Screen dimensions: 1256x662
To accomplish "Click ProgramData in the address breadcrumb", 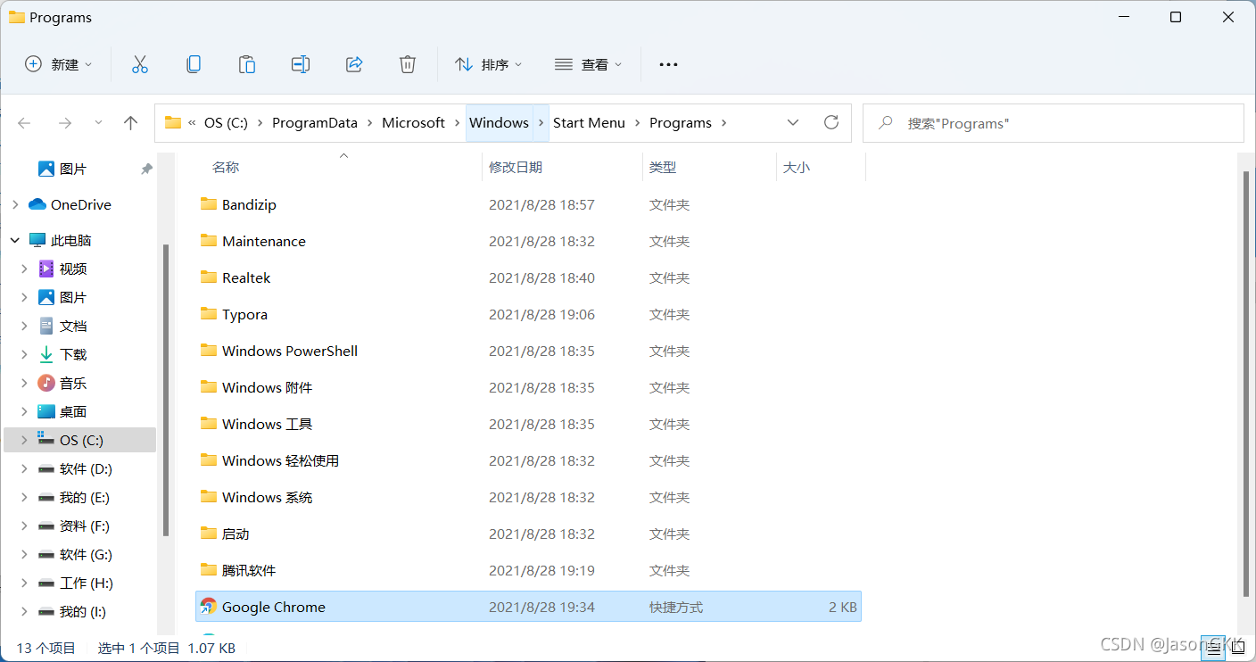I will [315, 123].
